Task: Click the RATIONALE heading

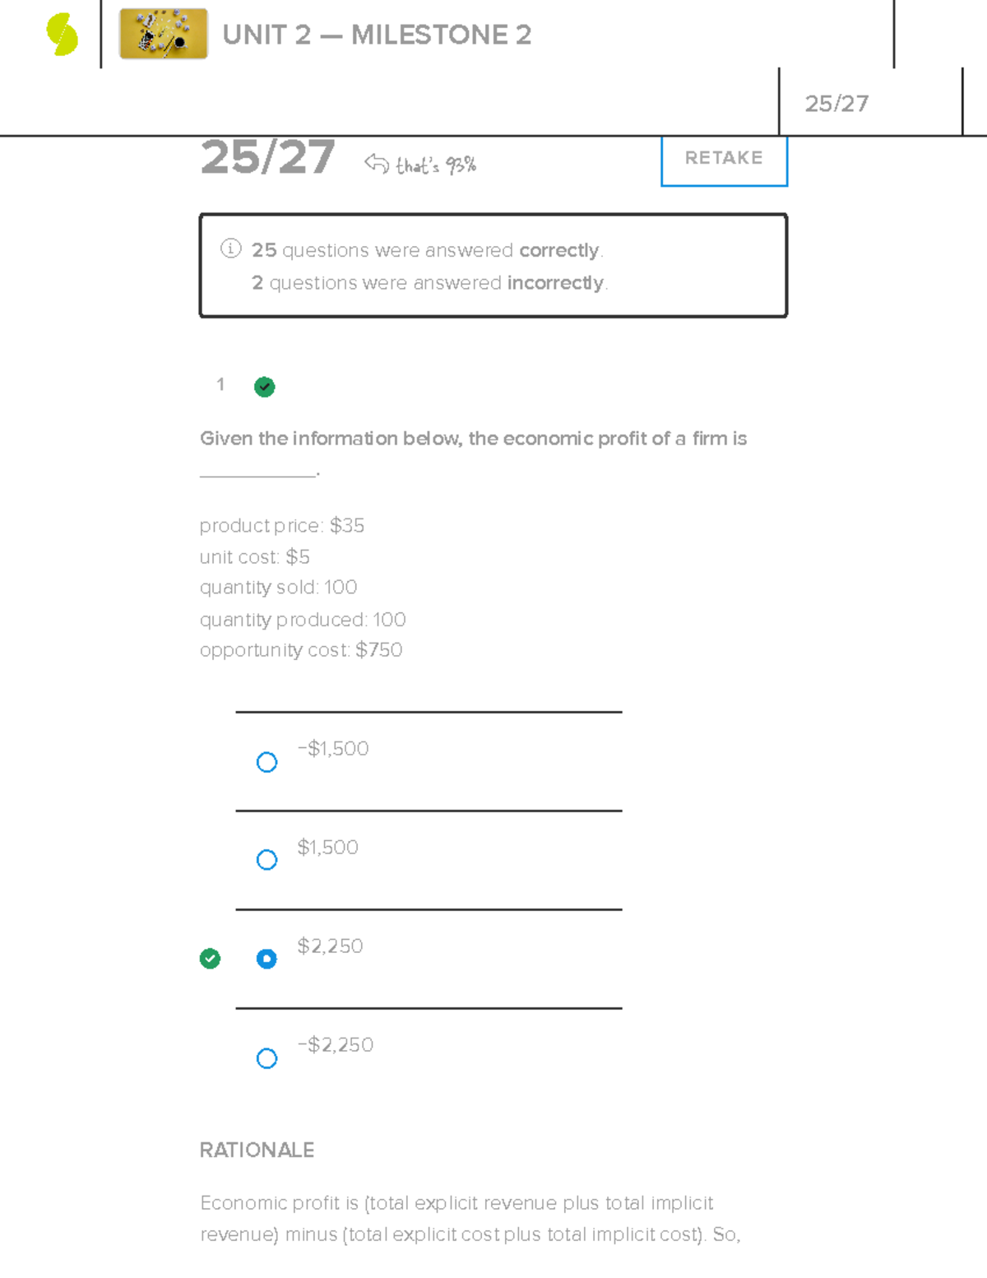Action: pos(257,1150)
